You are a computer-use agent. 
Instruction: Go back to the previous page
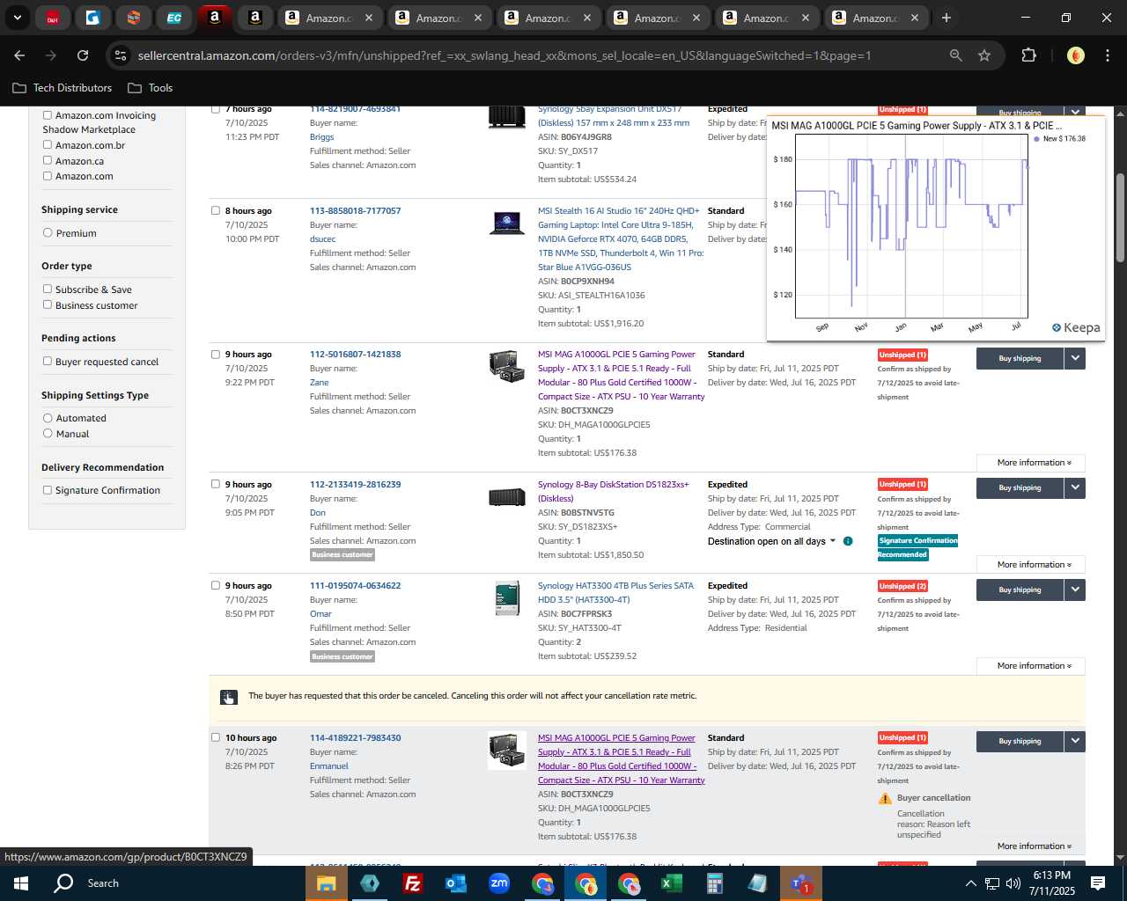tap(19, 55)
